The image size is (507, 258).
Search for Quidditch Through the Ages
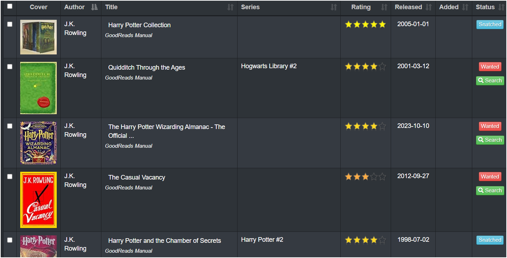(x=490, y=81)
